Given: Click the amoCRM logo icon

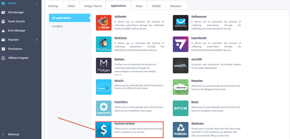Looking at the screenshot, I should tap(181, 66).
